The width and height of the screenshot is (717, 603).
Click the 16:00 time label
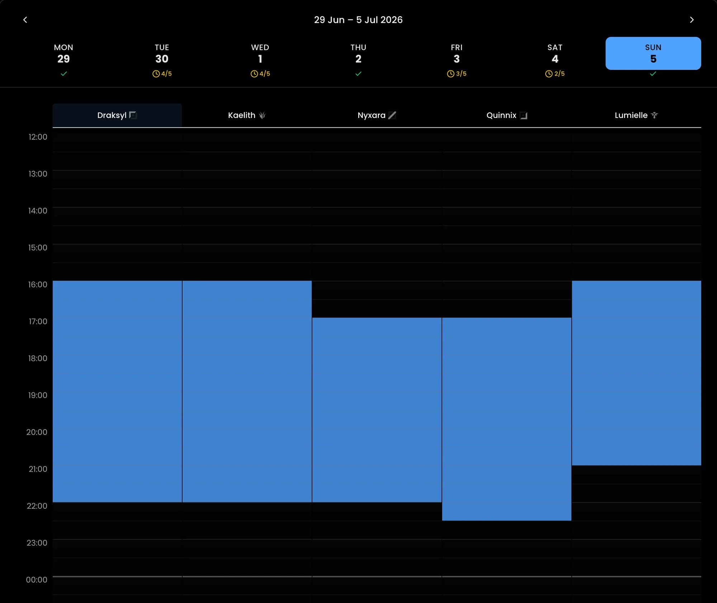(x=38, y=285)
